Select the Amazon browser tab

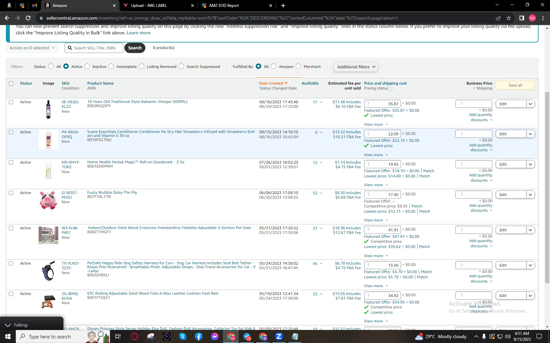click(x=80, y=6)
